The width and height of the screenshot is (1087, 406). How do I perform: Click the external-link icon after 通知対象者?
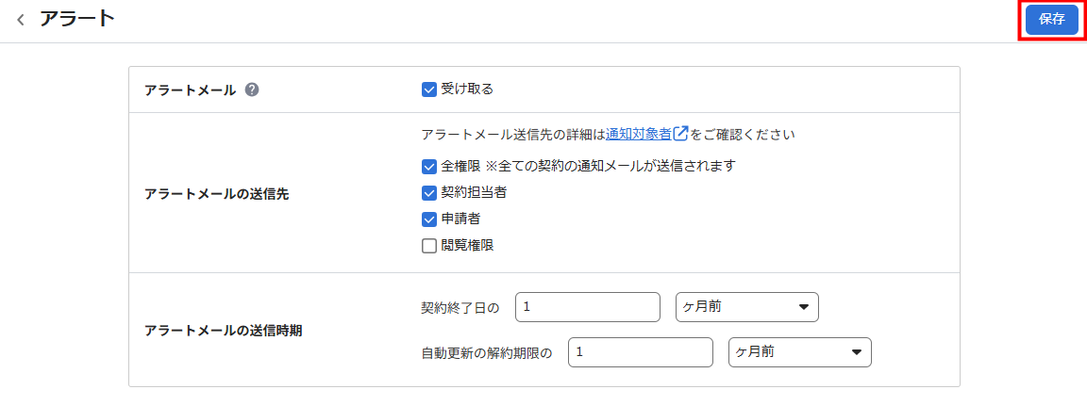[x=680, y=134]
